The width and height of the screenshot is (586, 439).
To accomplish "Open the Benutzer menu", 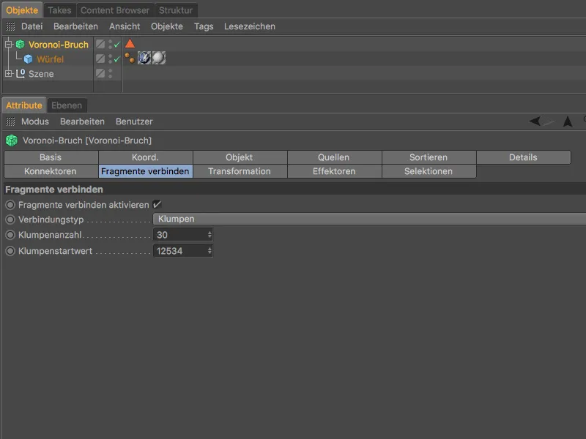I will pyautogui.click(x=134, y=121).
